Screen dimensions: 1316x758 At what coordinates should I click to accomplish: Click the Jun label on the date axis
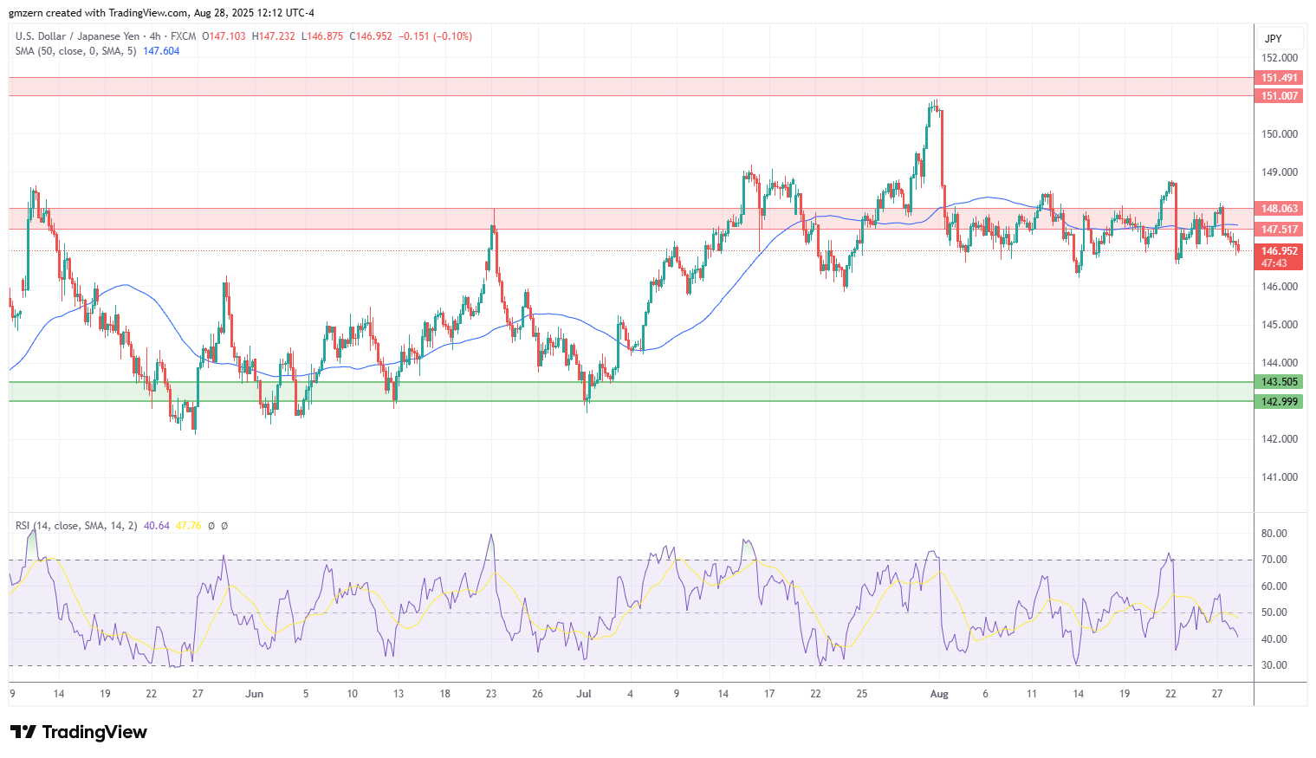coord(254,694)
